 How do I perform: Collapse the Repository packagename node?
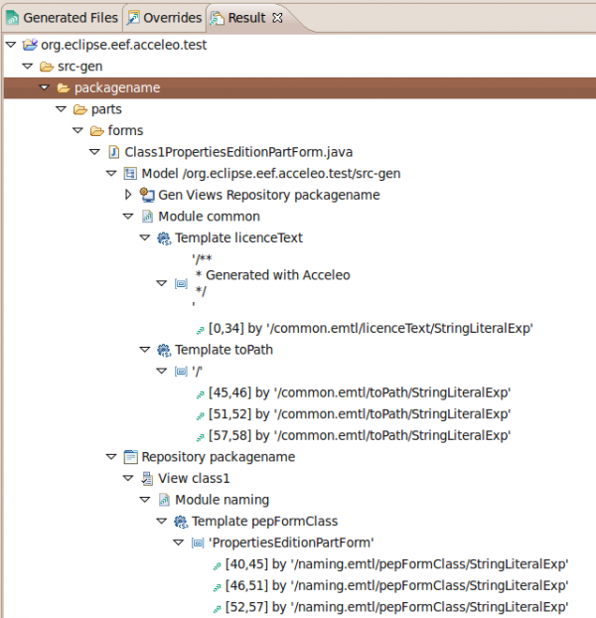point(111,457)
